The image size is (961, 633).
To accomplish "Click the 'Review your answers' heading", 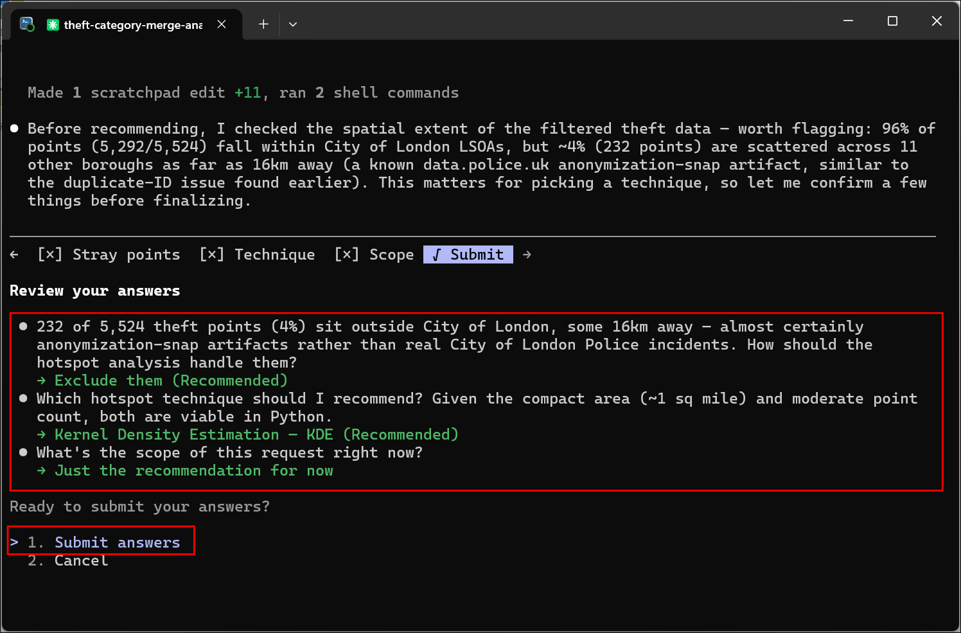I will (x=94, y=290).
